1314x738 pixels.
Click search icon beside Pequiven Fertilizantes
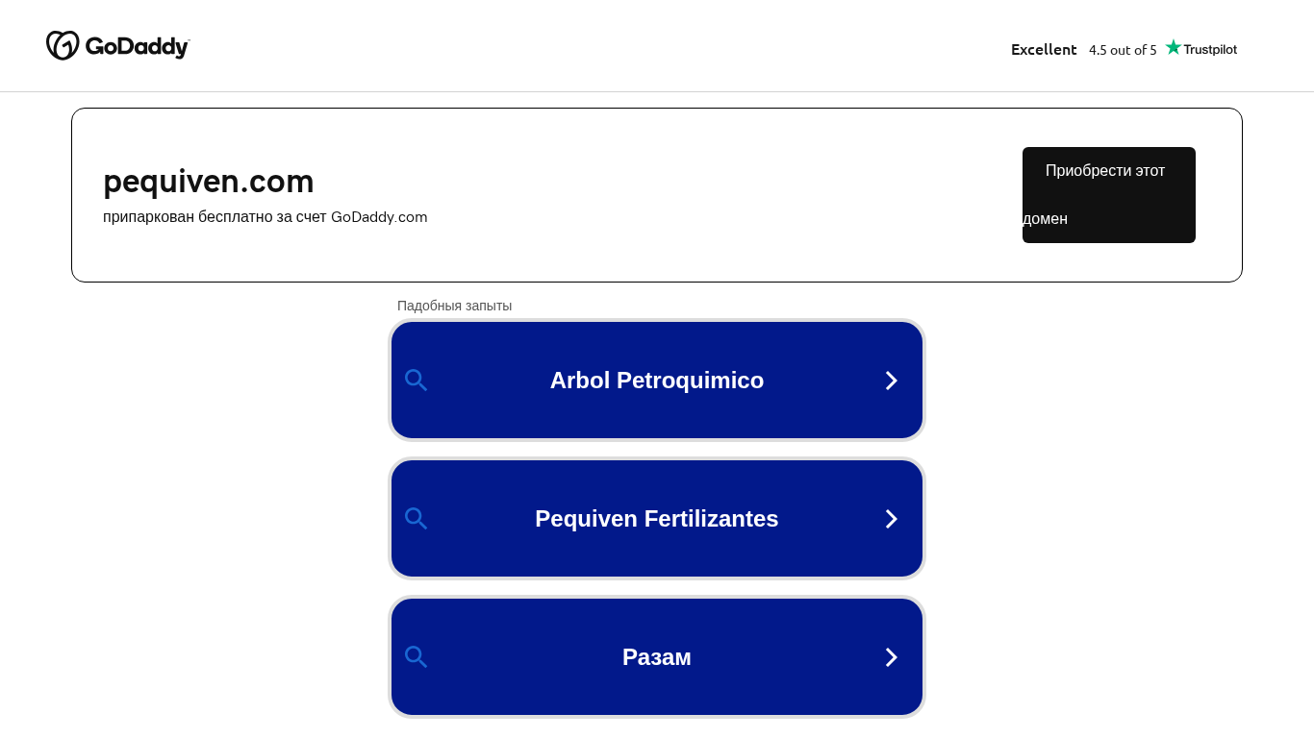coord(416,519)
